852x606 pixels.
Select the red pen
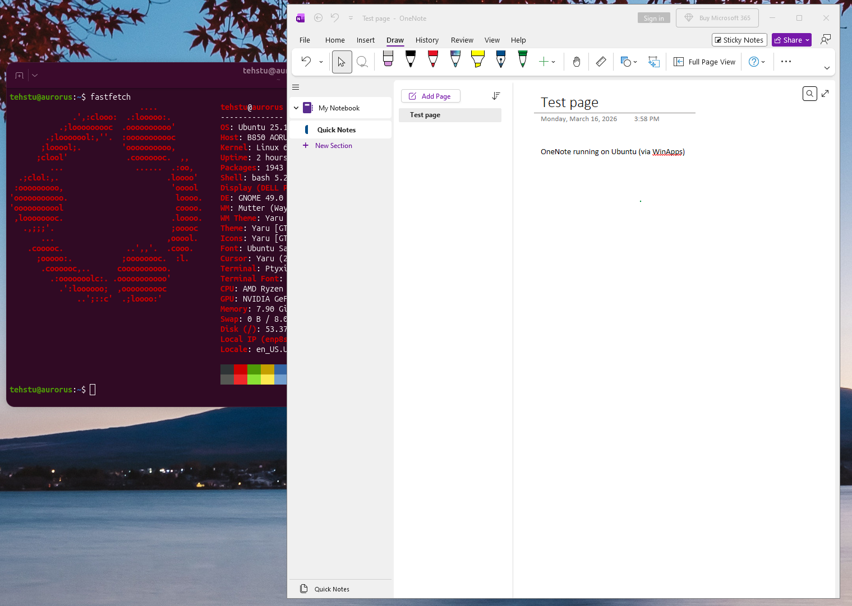[433, 59]
